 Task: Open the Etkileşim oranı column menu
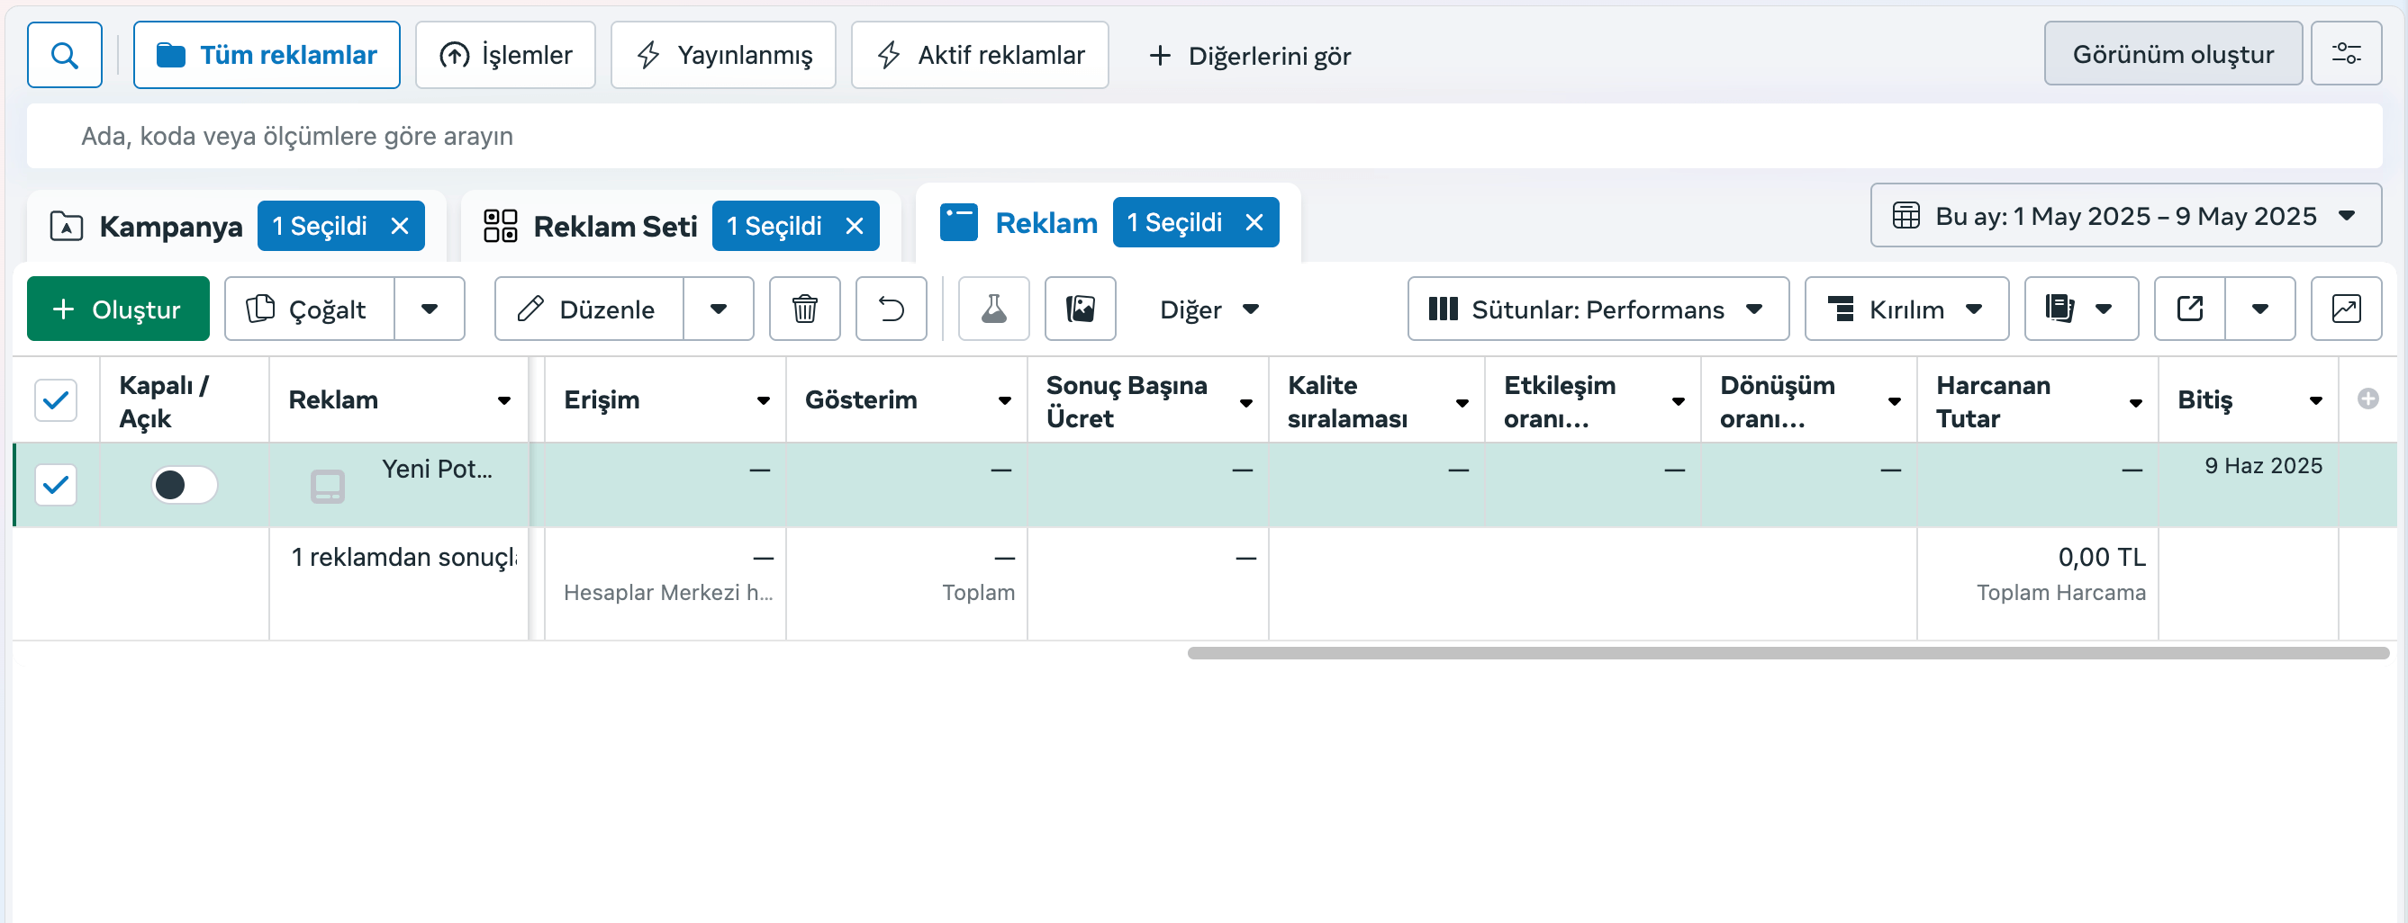click(x=1679, y=402)
